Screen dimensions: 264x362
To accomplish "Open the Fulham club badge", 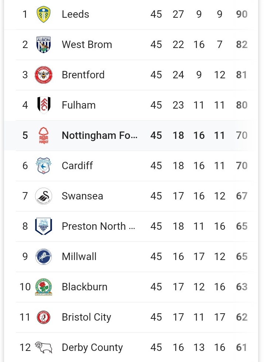I will 44,105.
